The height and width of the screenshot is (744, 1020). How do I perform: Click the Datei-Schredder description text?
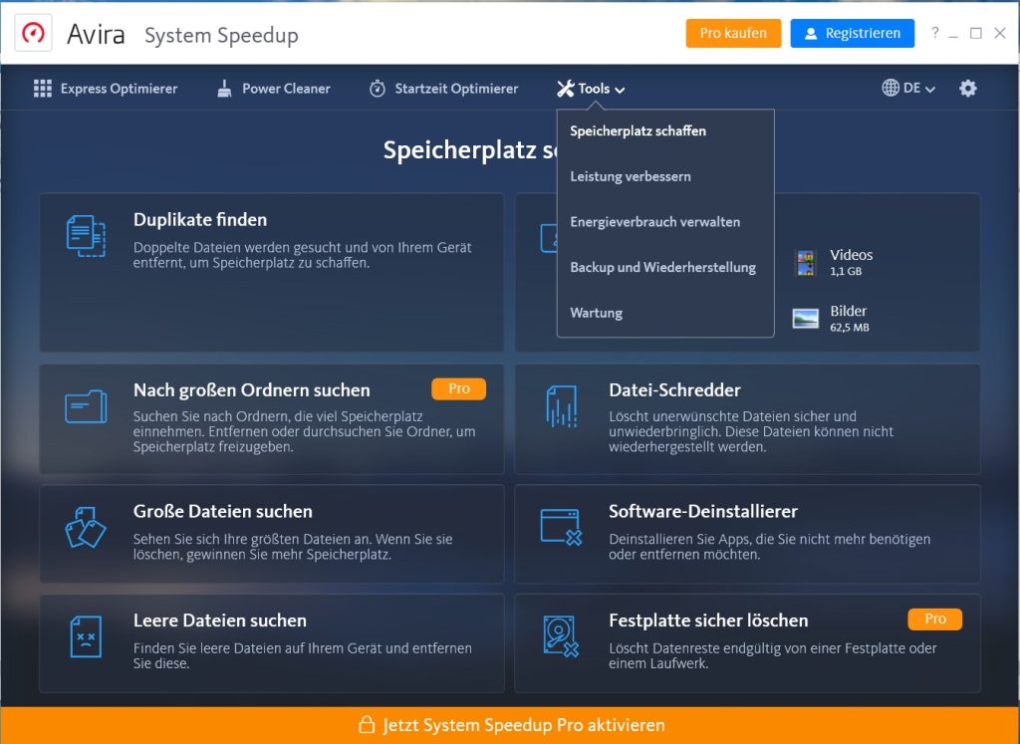pos(751,431)
